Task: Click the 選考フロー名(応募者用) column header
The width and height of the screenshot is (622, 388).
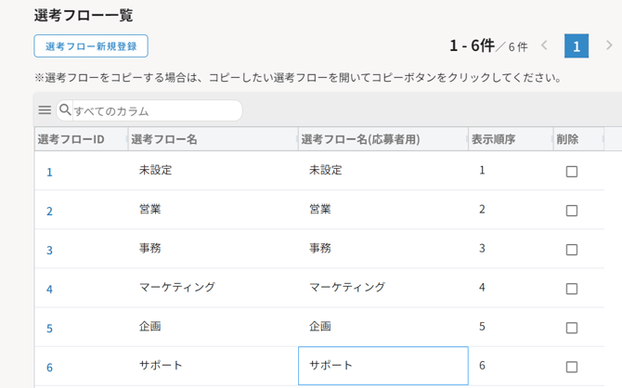Action: pyautogui.click(x=360, y=139)
